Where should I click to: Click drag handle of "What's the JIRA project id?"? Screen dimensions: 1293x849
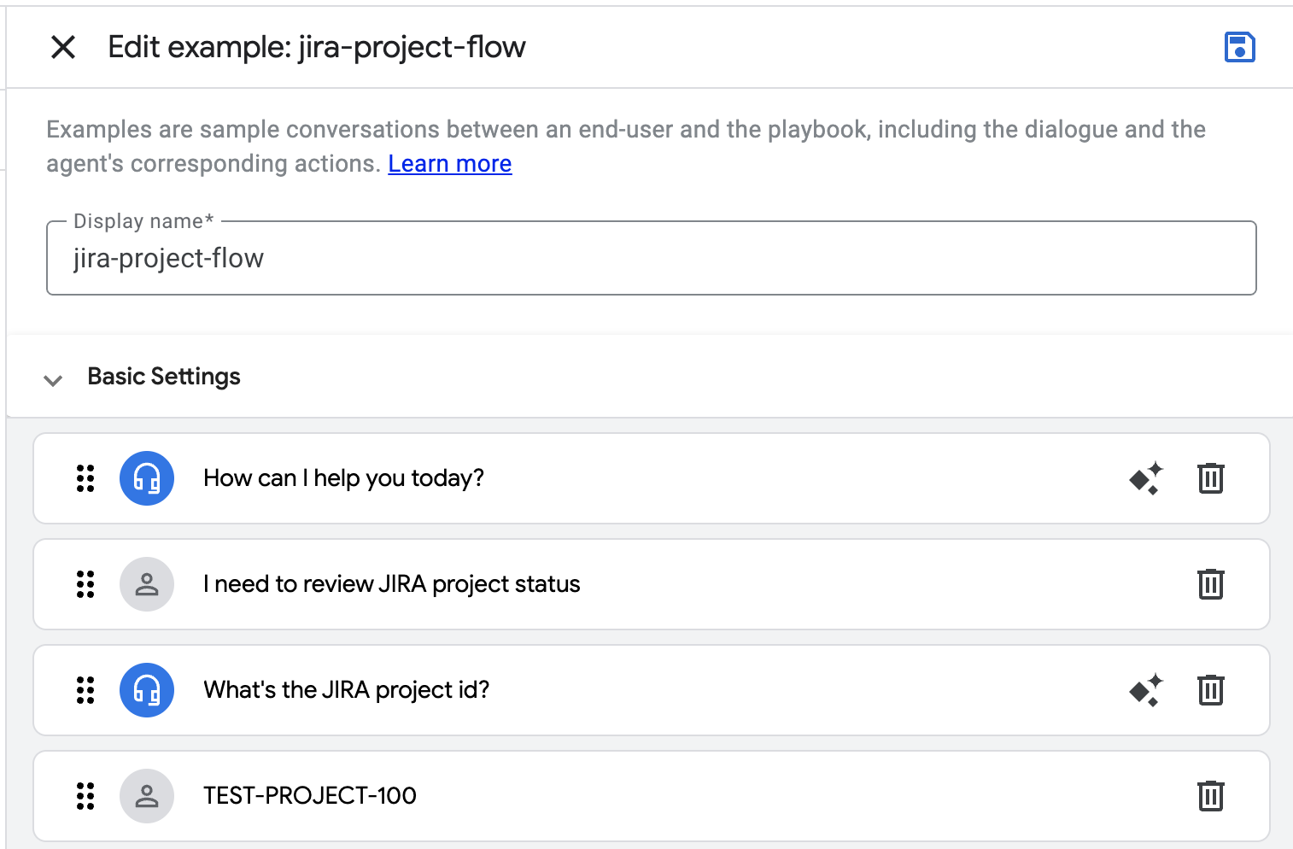[85, 690]
